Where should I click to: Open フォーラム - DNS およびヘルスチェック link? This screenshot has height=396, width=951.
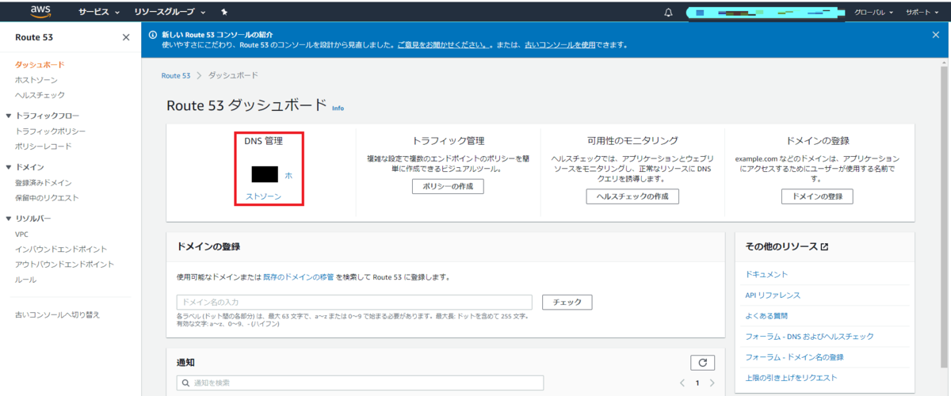pos(810,337)
